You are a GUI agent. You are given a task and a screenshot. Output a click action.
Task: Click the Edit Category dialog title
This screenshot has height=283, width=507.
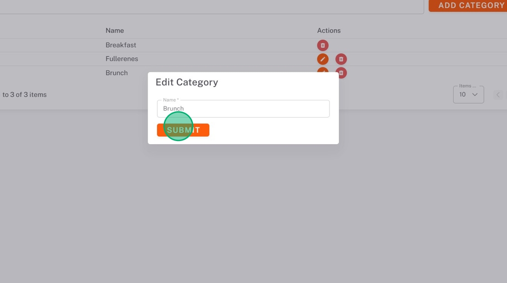point(187,82)
